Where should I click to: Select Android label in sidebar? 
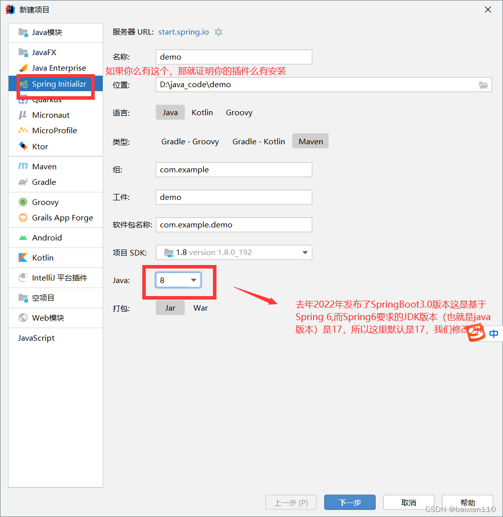[47, 238]
